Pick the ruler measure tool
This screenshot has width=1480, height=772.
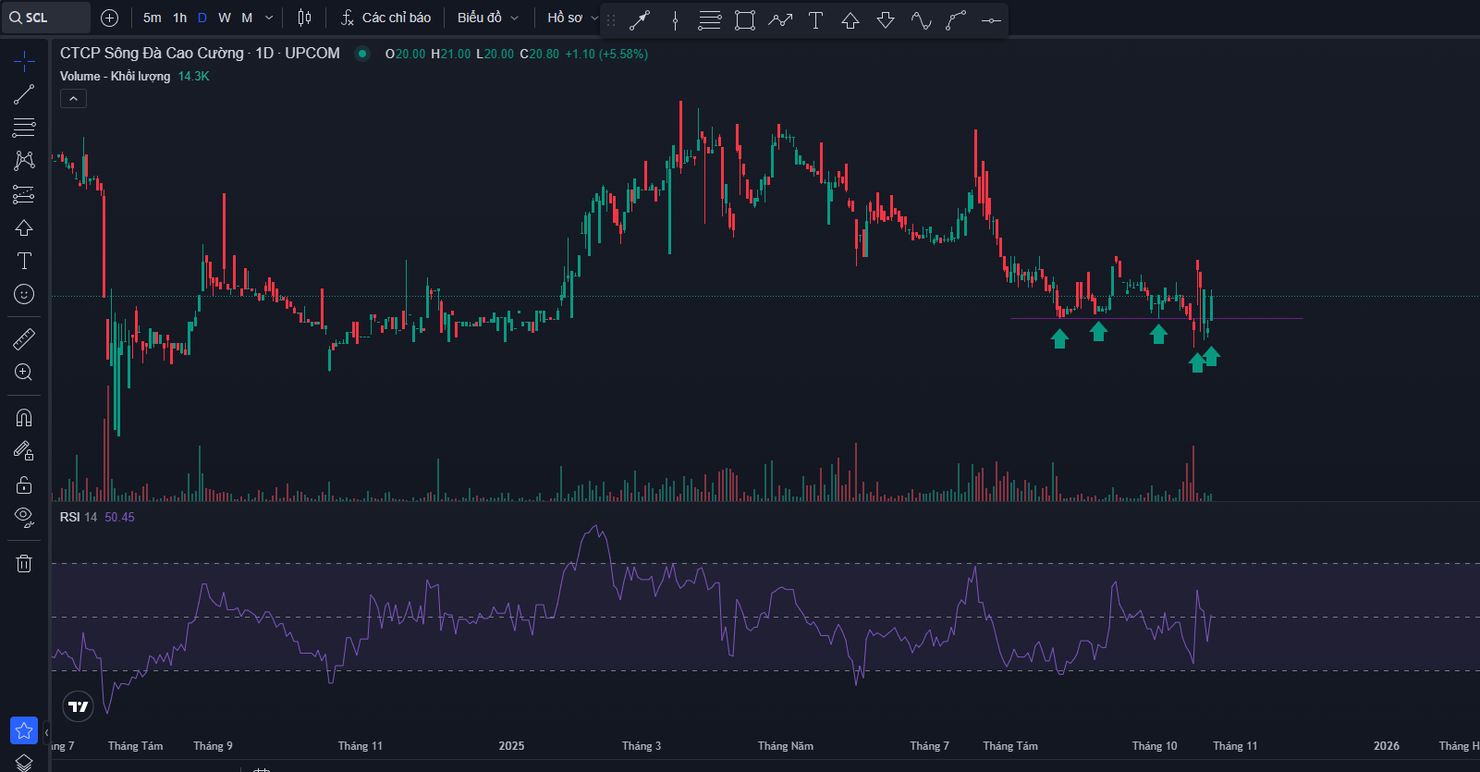(24, 339)
